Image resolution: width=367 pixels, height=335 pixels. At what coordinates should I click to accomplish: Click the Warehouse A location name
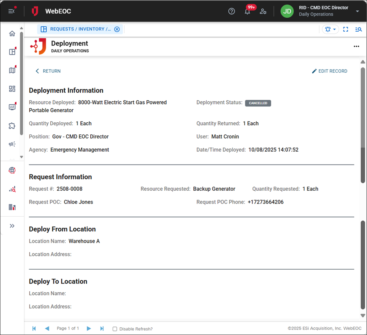[84, 241]
